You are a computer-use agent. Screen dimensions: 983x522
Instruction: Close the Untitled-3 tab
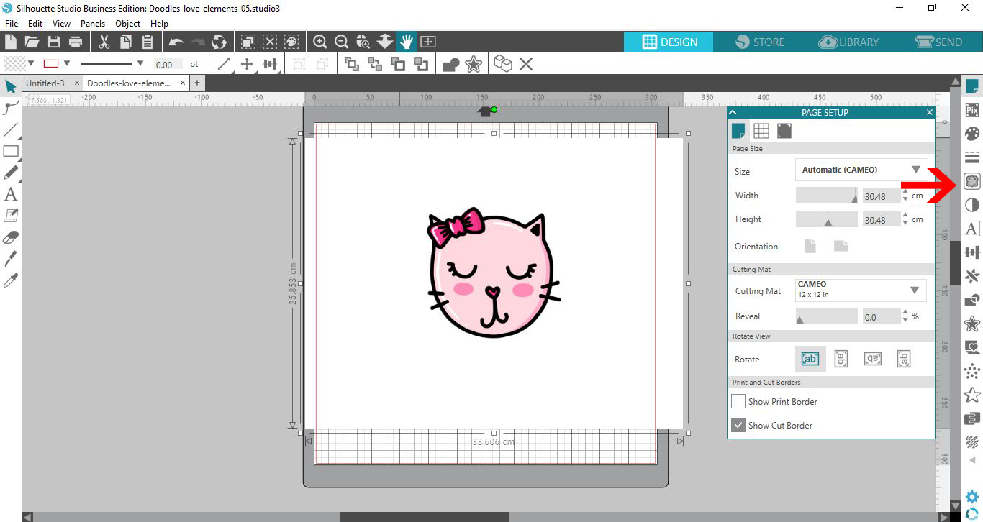point(76,83)
